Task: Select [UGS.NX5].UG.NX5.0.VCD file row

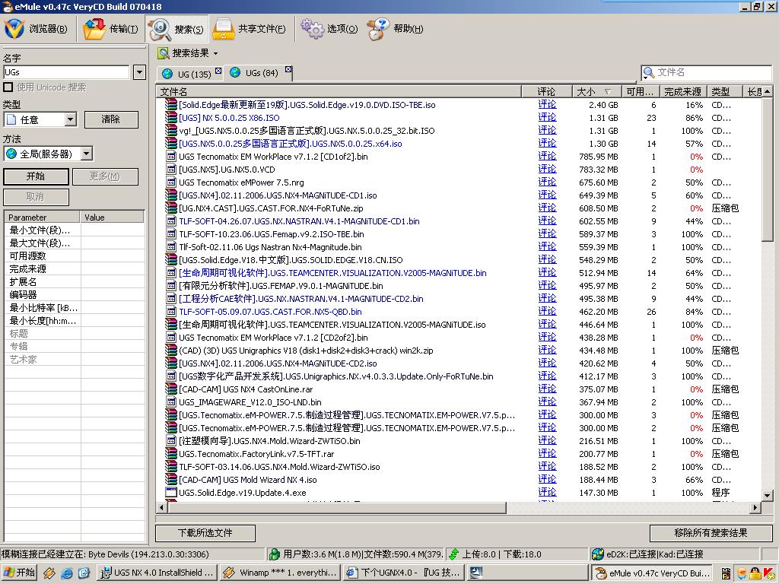Action: [459, 170]
